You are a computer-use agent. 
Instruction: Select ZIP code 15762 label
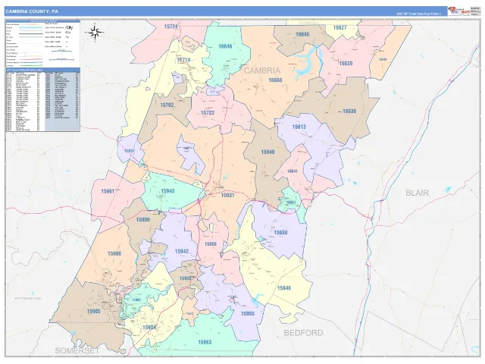[167, 105]
